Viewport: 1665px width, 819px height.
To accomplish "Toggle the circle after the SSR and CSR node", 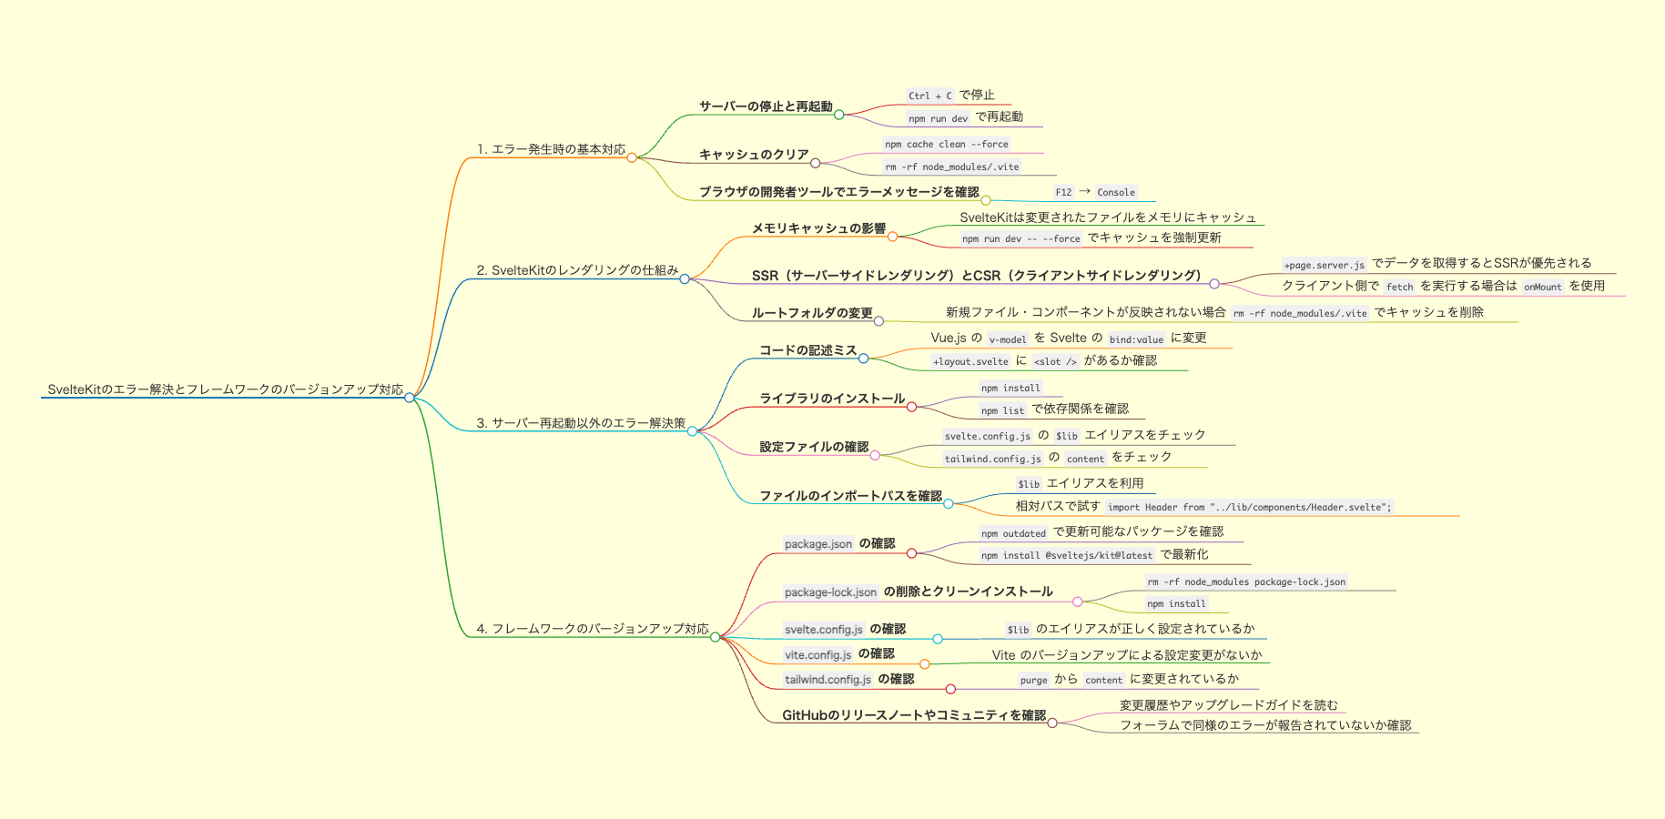I will point(1214,284).
